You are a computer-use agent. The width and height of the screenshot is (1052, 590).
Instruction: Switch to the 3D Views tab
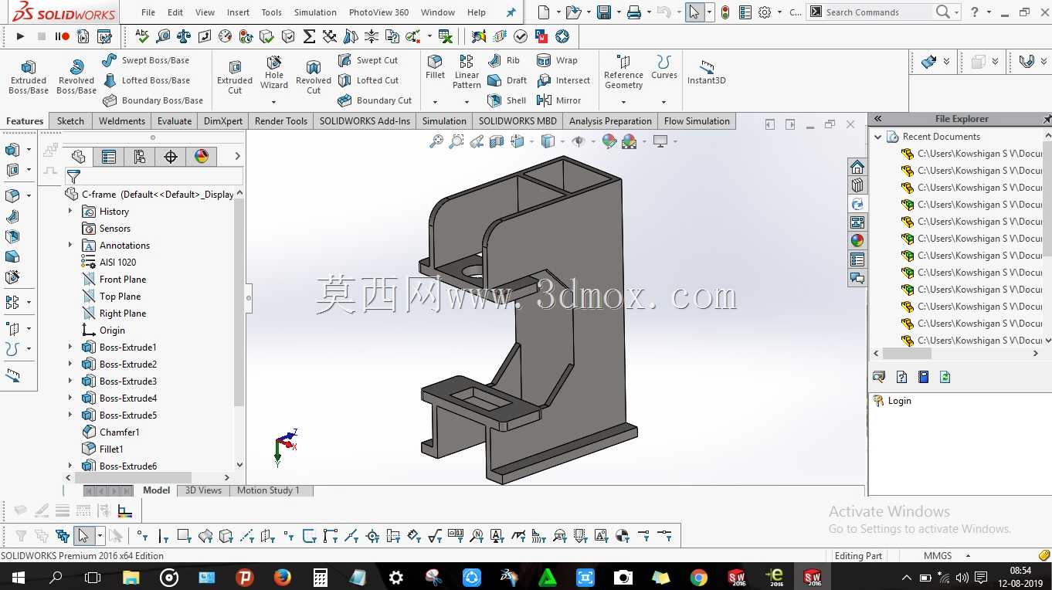[x=203, y=490]
